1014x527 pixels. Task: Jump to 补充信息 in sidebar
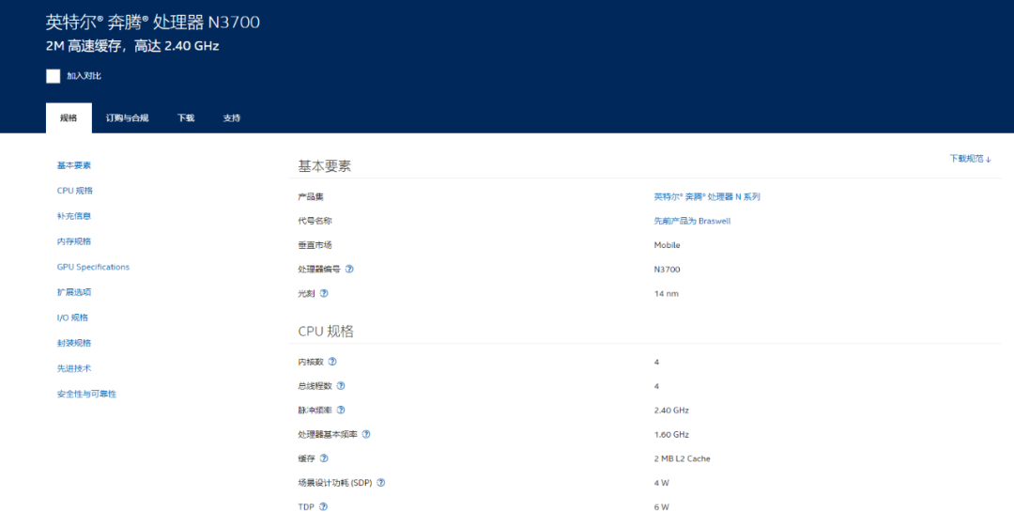pos(74,216)
